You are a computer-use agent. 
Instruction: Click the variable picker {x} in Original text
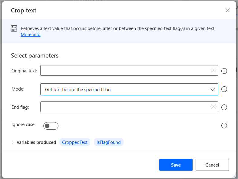pos(213,70)
